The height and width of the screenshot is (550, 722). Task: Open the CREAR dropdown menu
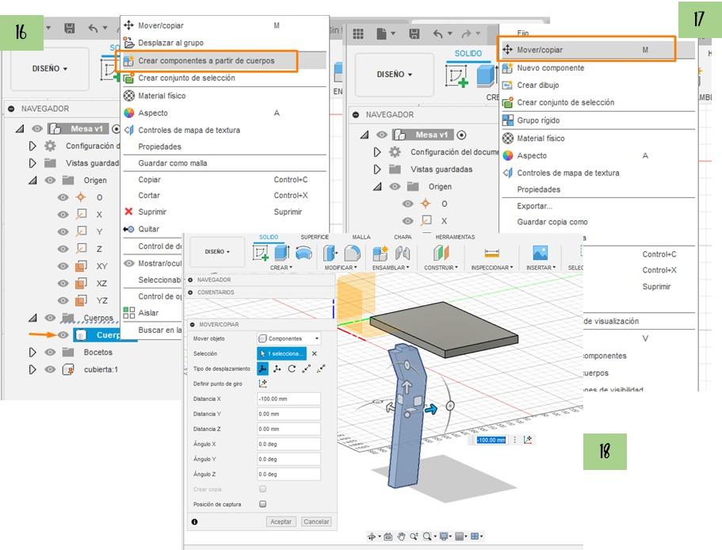click(281, 267)
